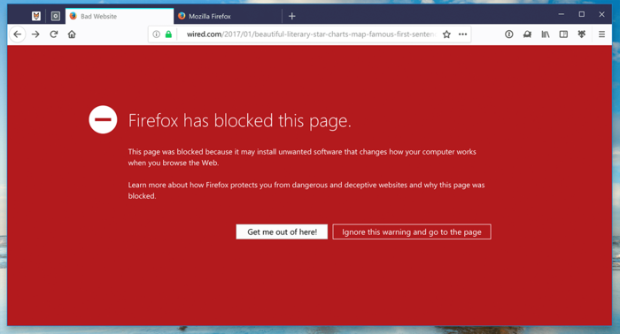Click the extension icon next to sidebar button
Viewport: 620px width, 334px height.
582,34
